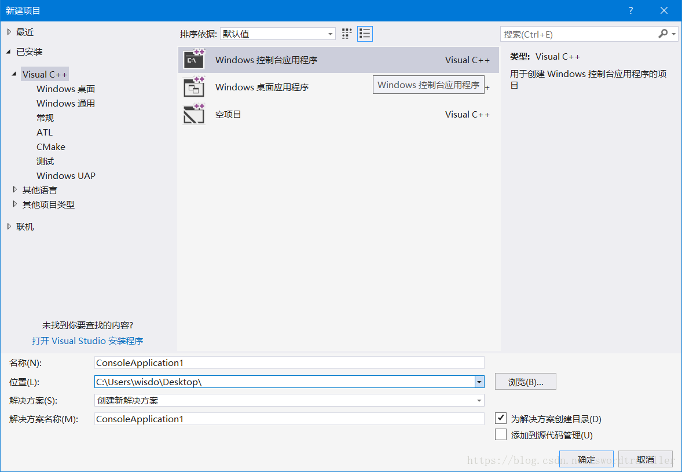Screen dimensions: 682x472
Task: Expand the 联机 tree node
Action: tap(9, 226)
